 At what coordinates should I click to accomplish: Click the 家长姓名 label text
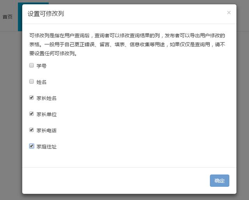pyautogui.click(x=47, y=98)
